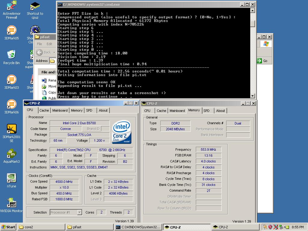Click the system clock 8:55 PM
308x231 pixels.
point(297,227)
